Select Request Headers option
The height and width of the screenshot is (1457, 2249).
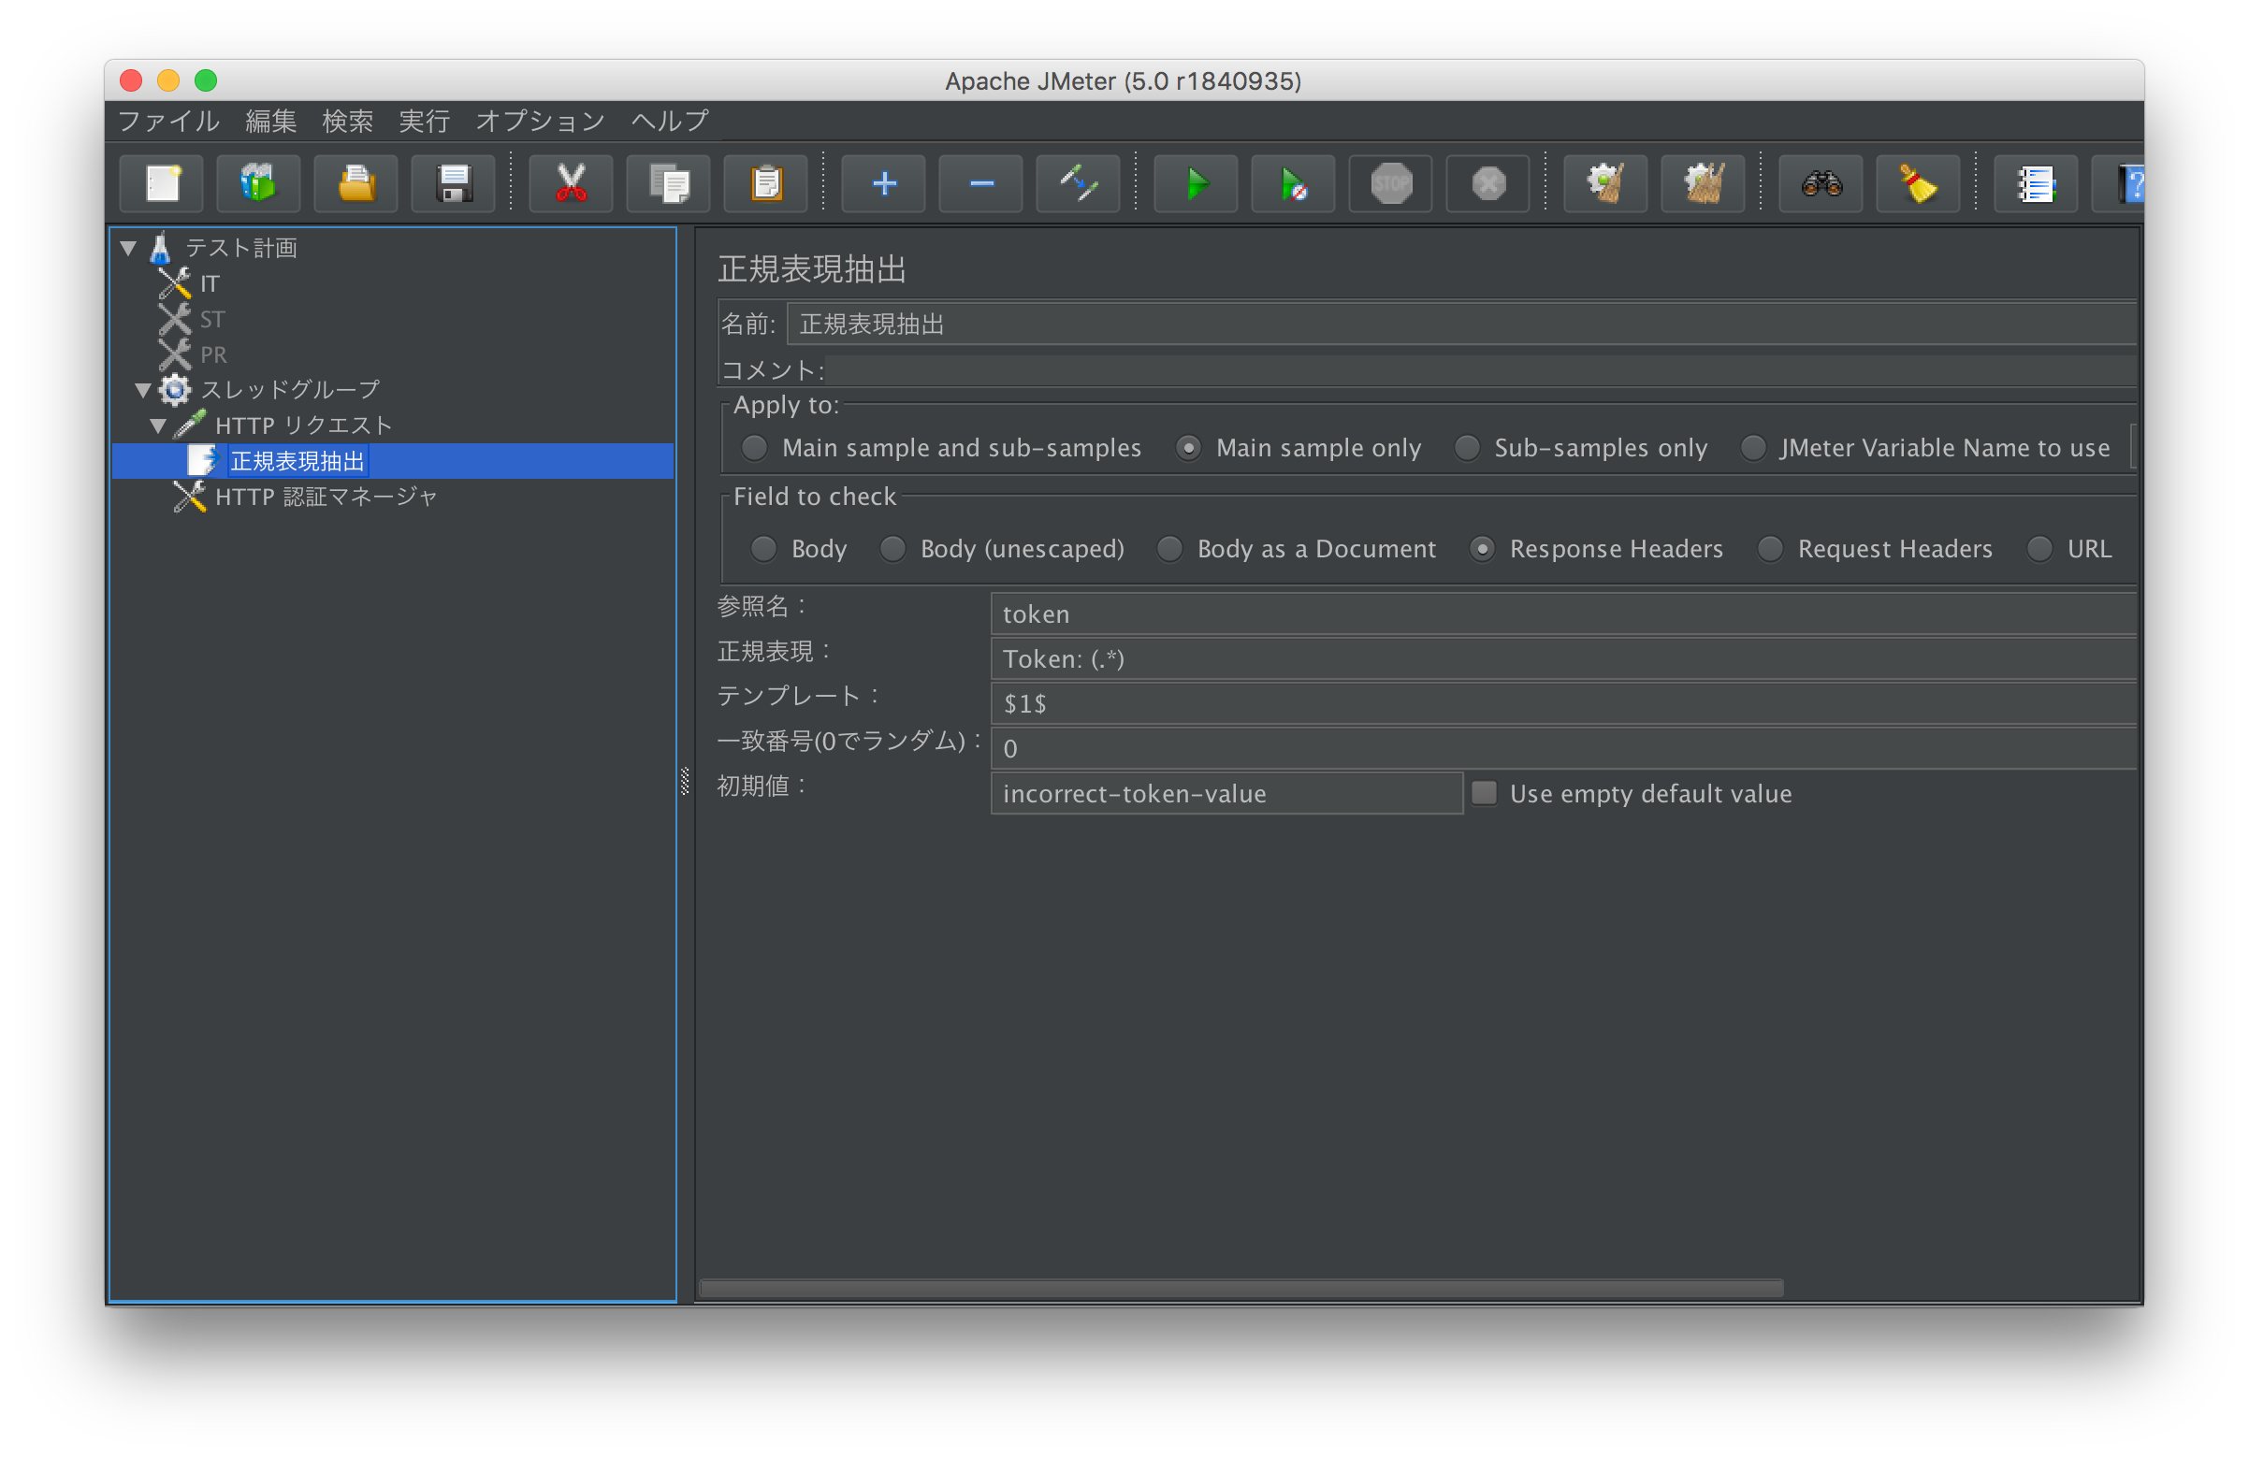tap(1769, 549)
